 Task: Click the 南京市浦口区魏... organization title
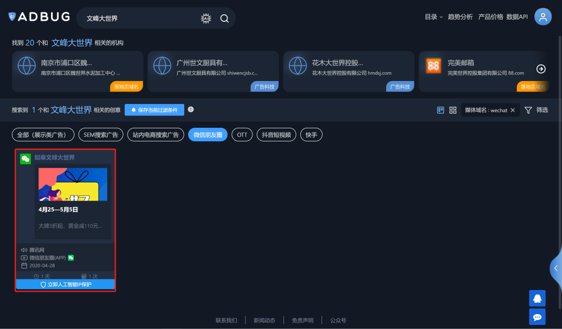[66, 63]
